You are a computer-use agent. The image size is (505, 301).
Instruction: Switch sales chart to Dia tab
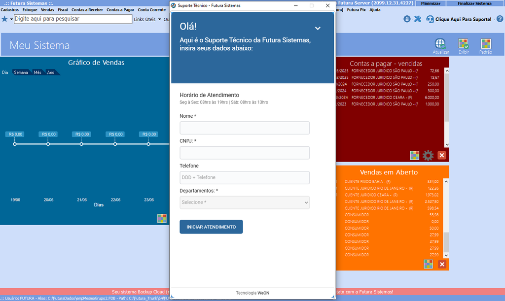5,72
